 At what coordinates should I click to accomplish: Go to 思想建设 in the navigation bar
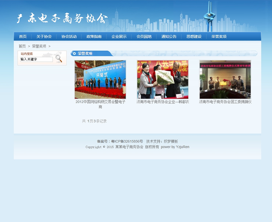click(194, 36)
